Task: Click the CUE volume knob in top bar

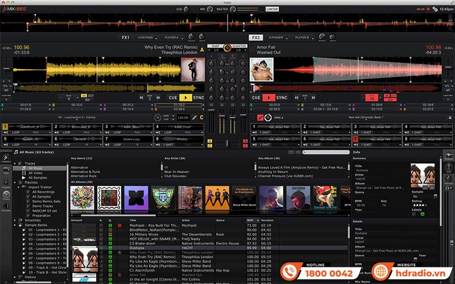Action: 187,9
